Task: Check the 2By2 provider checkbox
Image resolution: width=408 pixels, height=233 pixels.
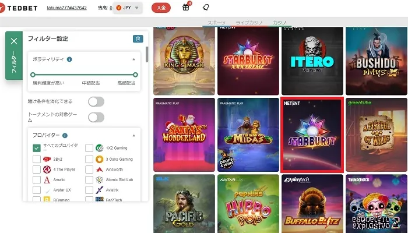Action: click(37, 159)
